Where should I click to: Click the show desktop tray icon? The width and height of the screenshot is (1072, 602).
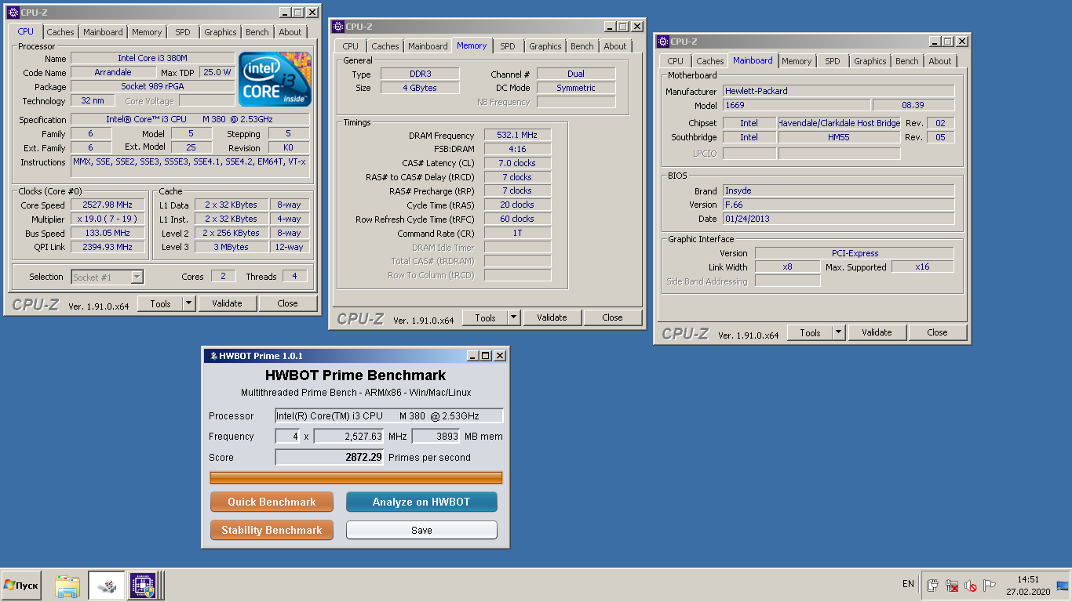(x=1063, y=586)
